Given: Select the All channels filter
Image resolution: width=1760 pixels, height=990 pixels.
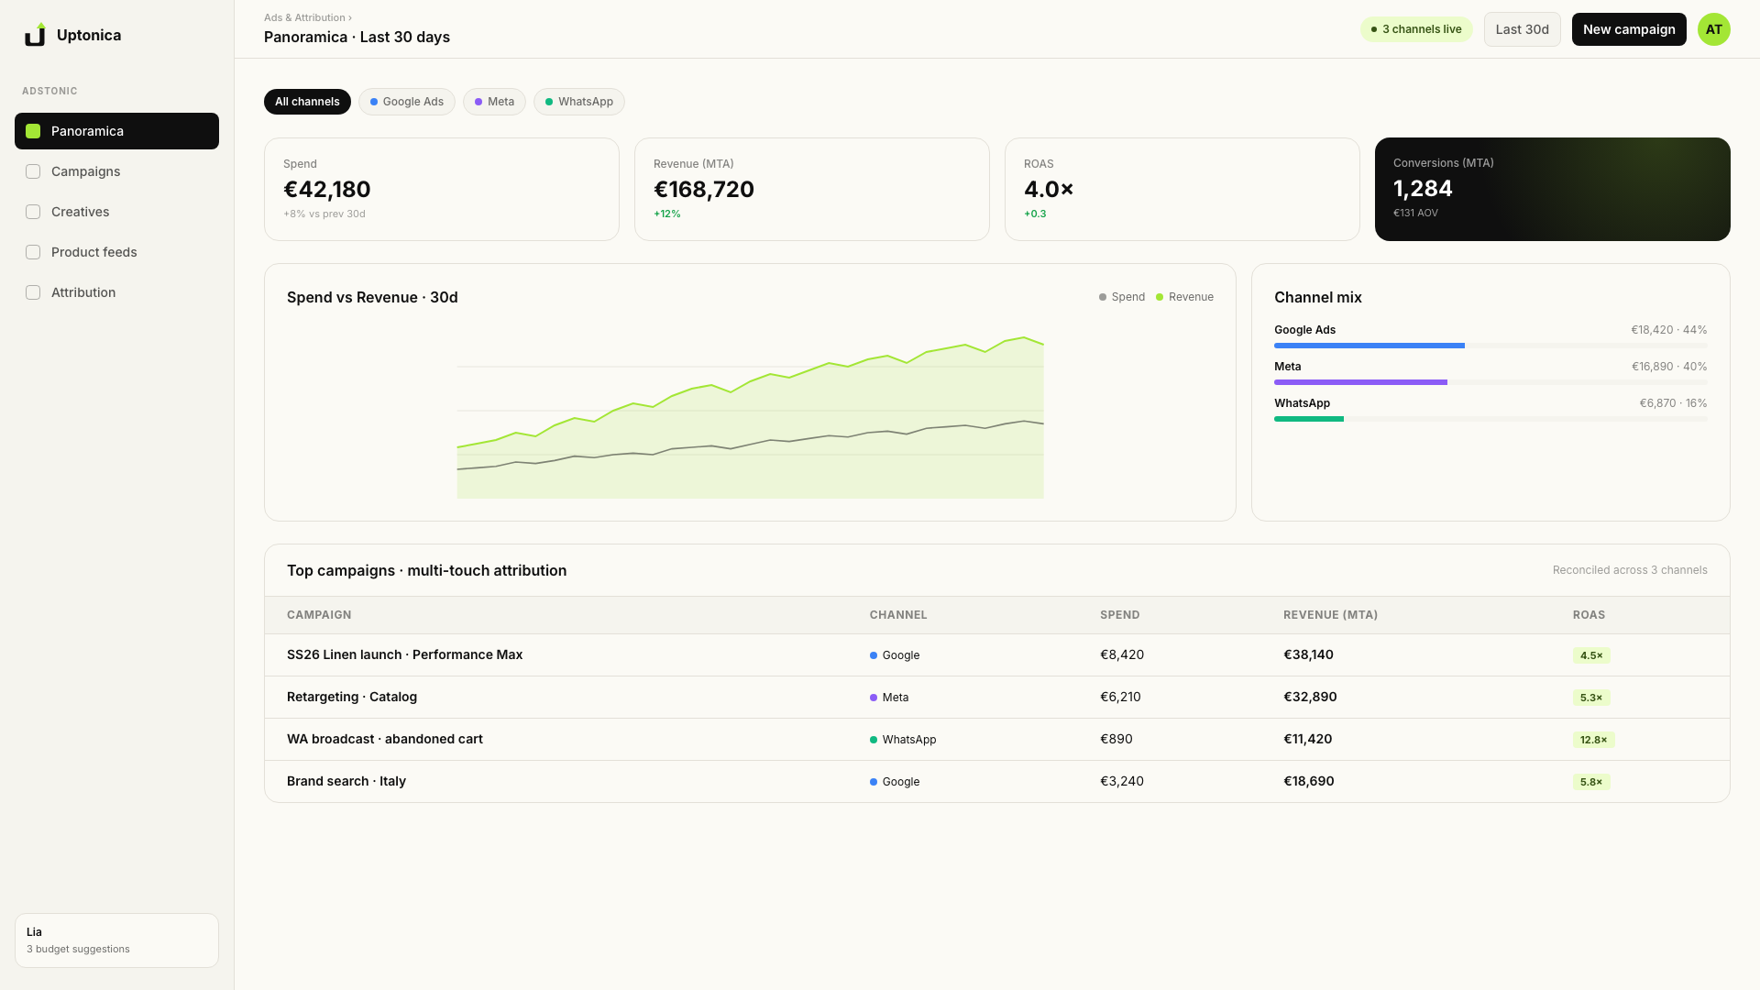Looking at the screenshot, I should pos(307,102).
